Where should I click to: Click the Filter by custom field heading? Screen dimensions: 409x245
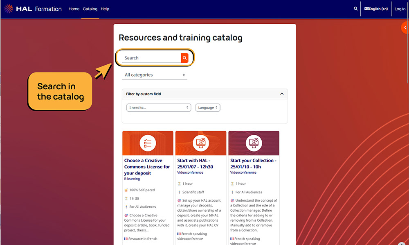(x=144, y=94)
